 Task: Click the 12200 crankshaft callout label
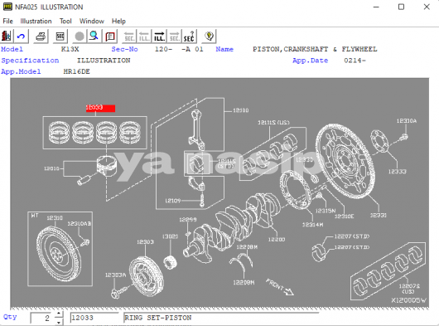pyautogui.click(x=277, y=240)
